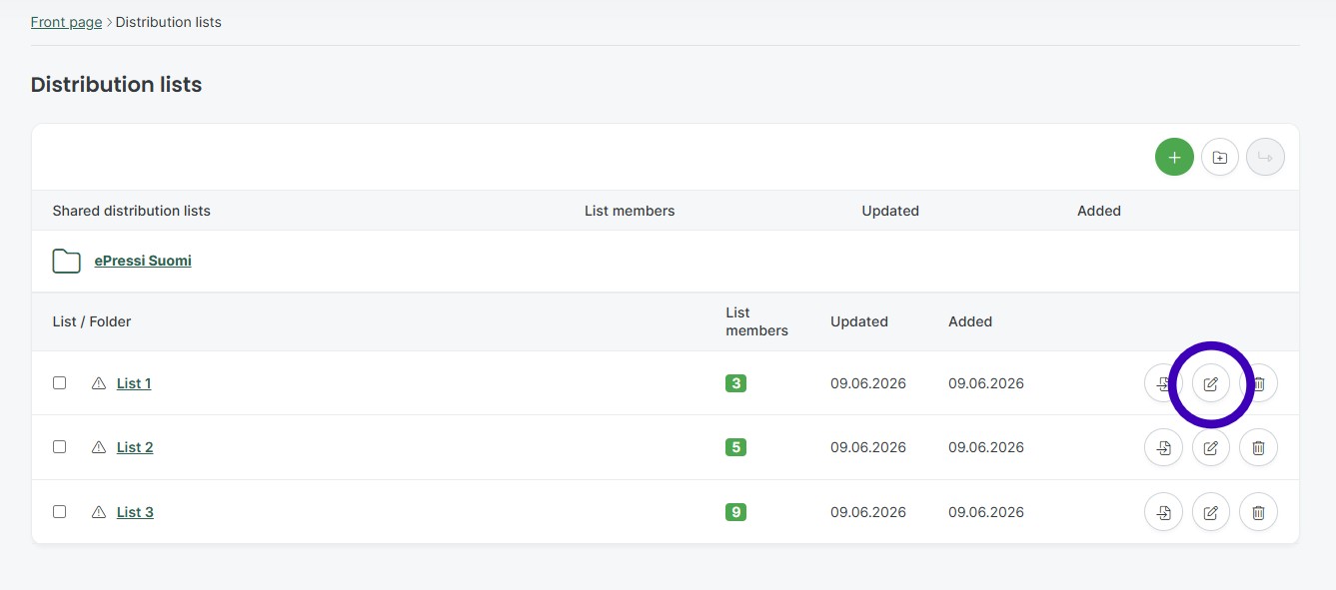Click the greyed-out move arrow button

pyautogui.click(x=1266, y=157)
